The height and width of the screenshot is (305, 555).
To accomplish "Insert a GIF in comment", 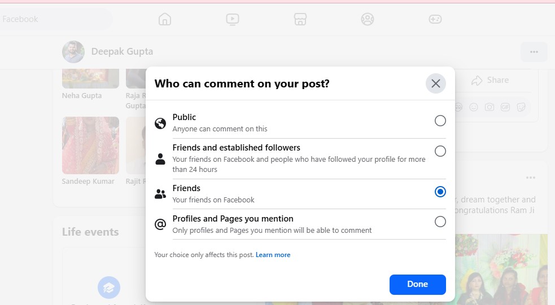I will click(505, 107).
